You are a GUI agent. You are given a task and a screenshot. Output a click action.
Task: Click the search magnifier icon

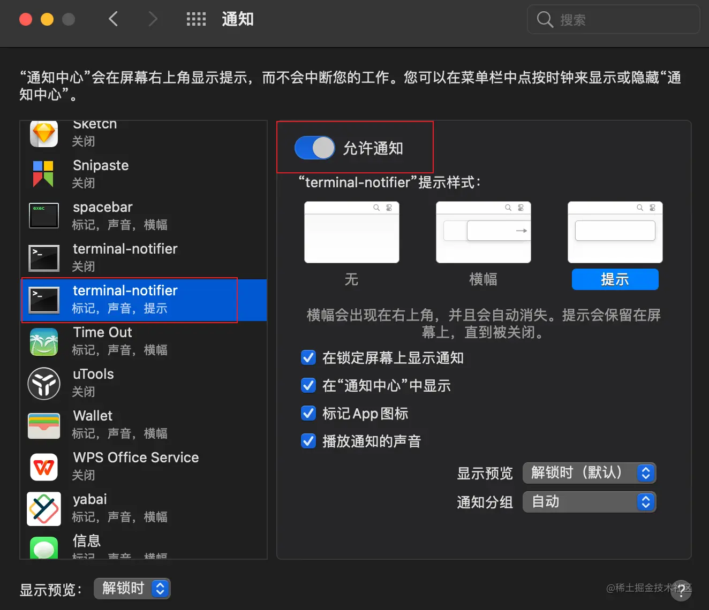click(545, 20)
